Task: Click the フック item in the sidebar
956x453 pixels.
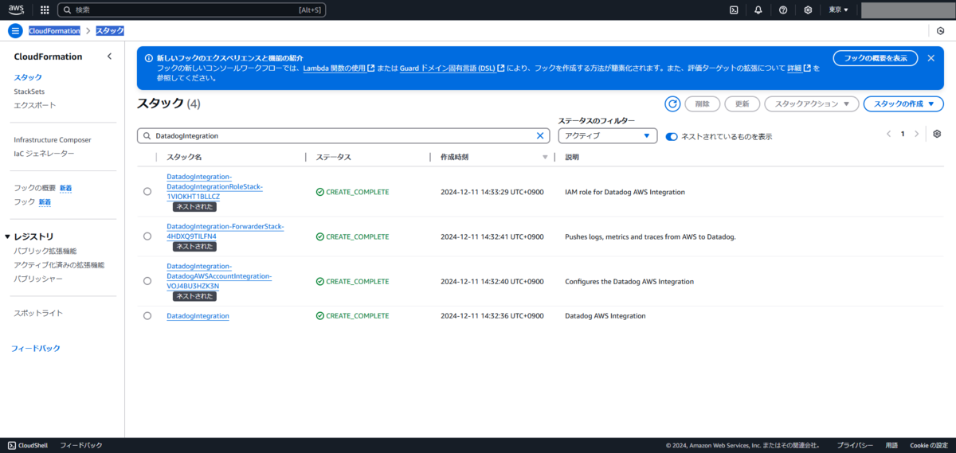Action: (24, 202)
